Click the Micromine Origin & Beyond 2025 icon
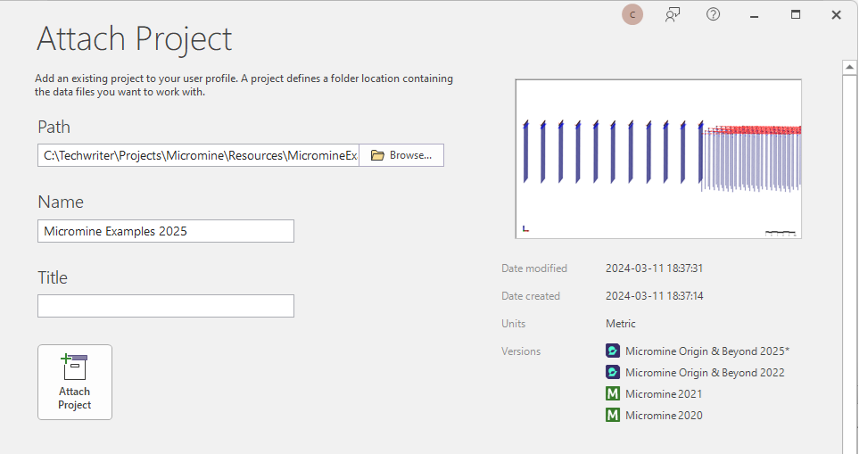This screenshot has height=454, width=859. pyautogui.click(x=613, y=351)
